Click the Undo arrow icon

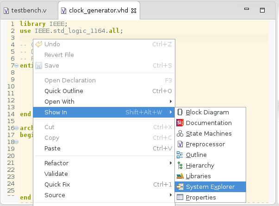point(38,44)
